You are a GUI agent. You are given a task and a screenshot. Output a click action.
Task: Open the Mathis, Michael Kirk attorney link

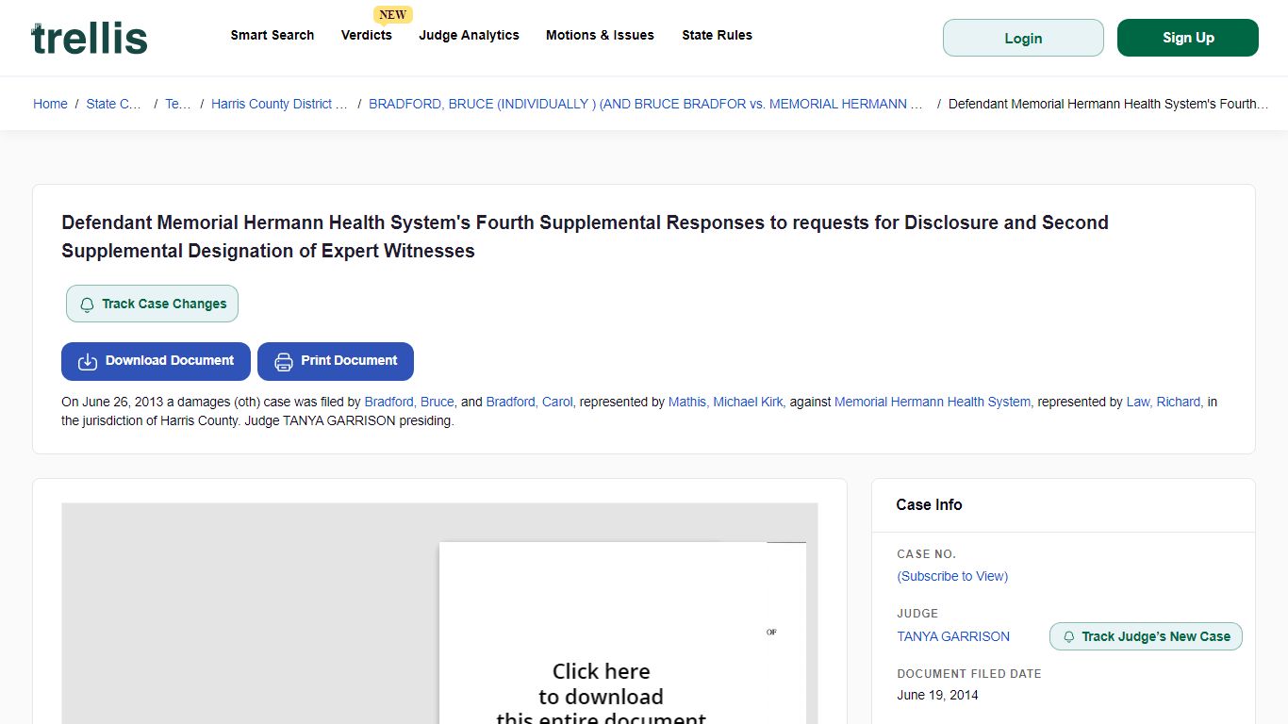tap(725, 402)
